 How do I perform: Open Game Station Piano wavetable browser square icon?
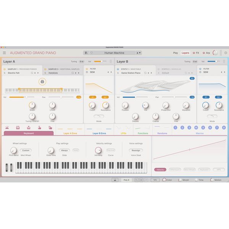tap(145, 73)
